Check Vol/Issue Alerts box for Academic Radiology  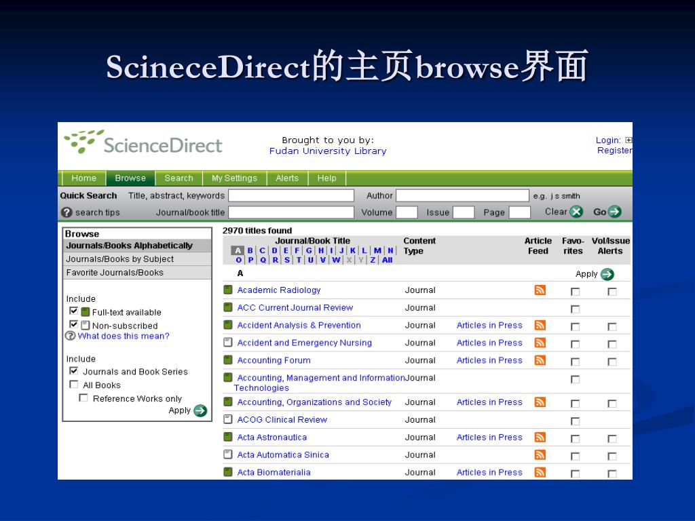click(612, 292)
